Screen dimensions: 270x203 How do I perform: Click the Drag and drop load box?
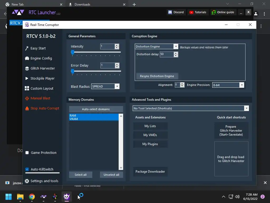(x=231, y=159)
